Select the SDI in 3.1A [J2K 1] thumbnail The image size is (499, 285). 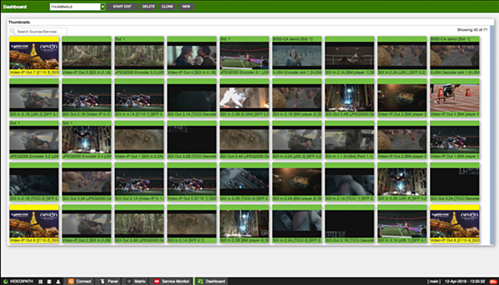[x=402, y=224]
